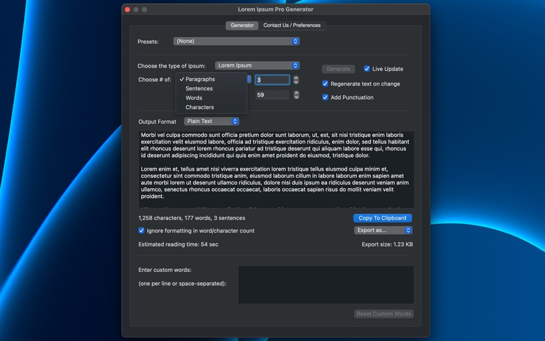Open the type of Ipsum dropdown
This screenshot has height=341, width=545.
(x=257, y=65)
